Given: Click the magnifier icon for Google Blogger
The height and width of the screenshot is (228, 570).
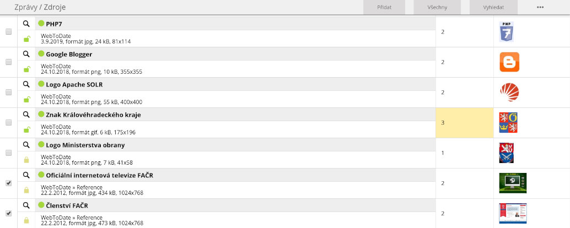Looking at the screenshot, I should point(26,54).
